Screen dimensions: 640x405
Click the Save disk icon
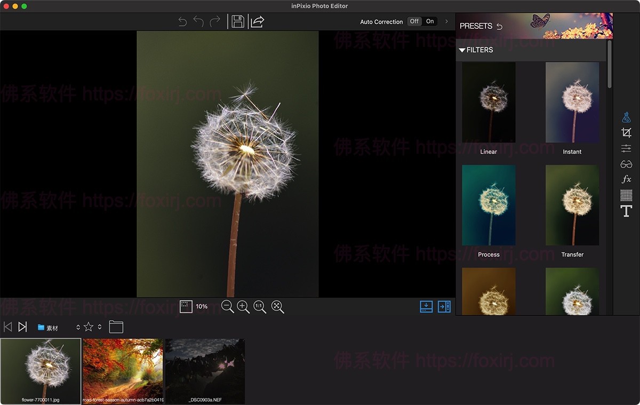pyautogui.click(x=238, y=21)
